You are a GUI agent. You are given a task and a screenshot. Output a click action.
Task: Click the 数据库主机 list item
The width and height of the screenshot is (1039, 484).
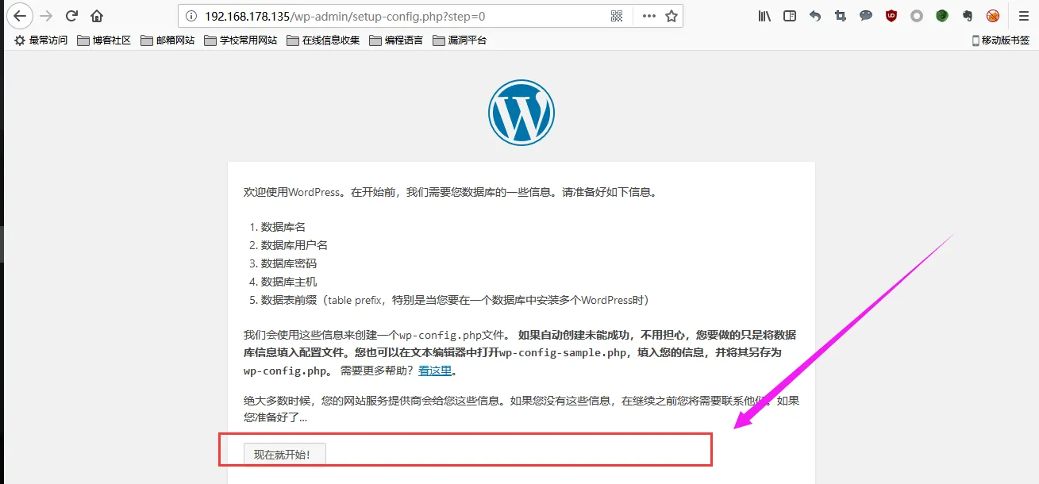click(x=289, y=282)
